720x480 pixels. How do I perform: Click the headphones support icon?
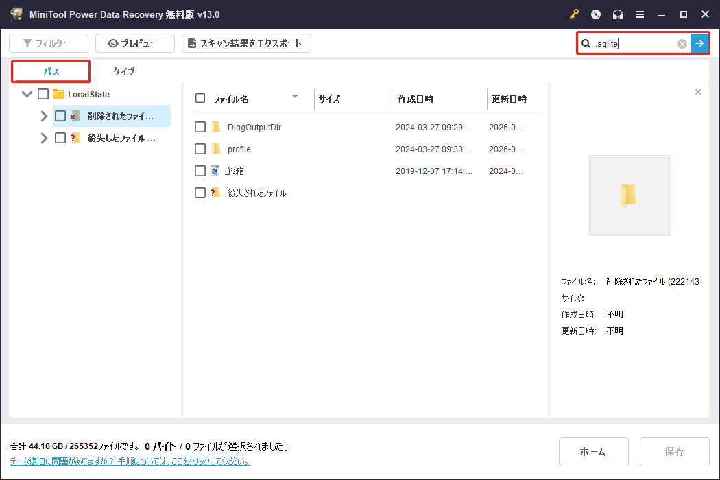(x=618, y=14)
